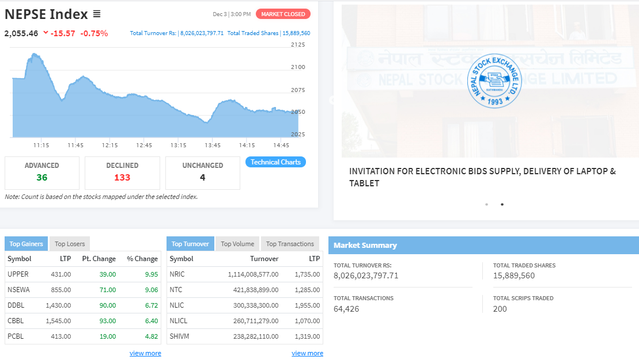This screenshot has height=360, width=639.
Task: Select the first carousel dot indicator
Action: click(x=486, y=204)
